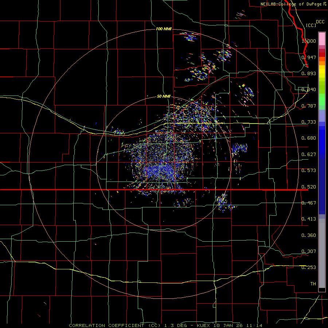Screen dimensions: 328x328
Task: Click the 0.360 legend value
Action: 309,235
